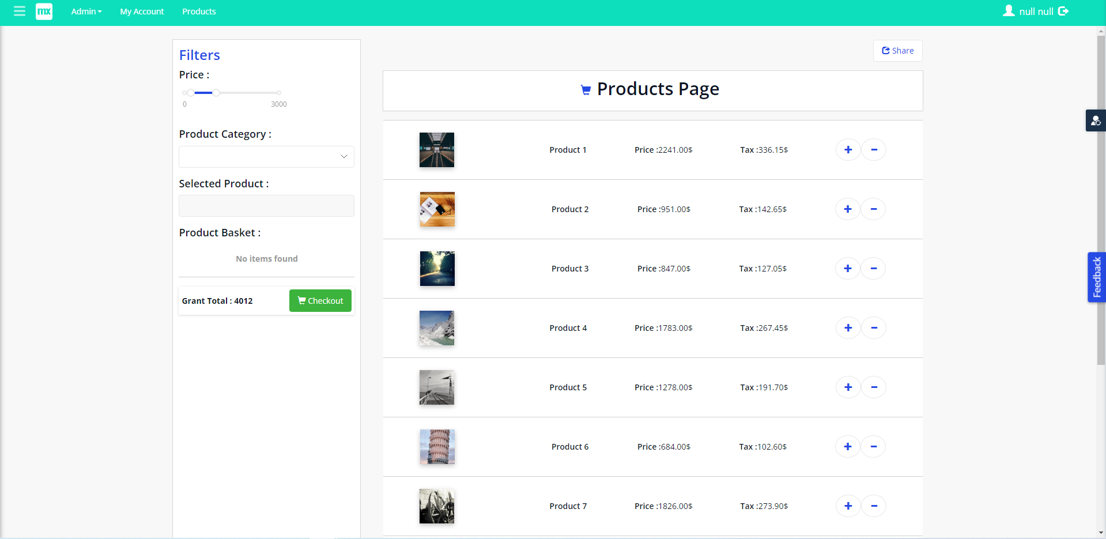Screen dimensions: 1106x539
Task: Click the price range slider handle
Action: [x=216, y=92]
